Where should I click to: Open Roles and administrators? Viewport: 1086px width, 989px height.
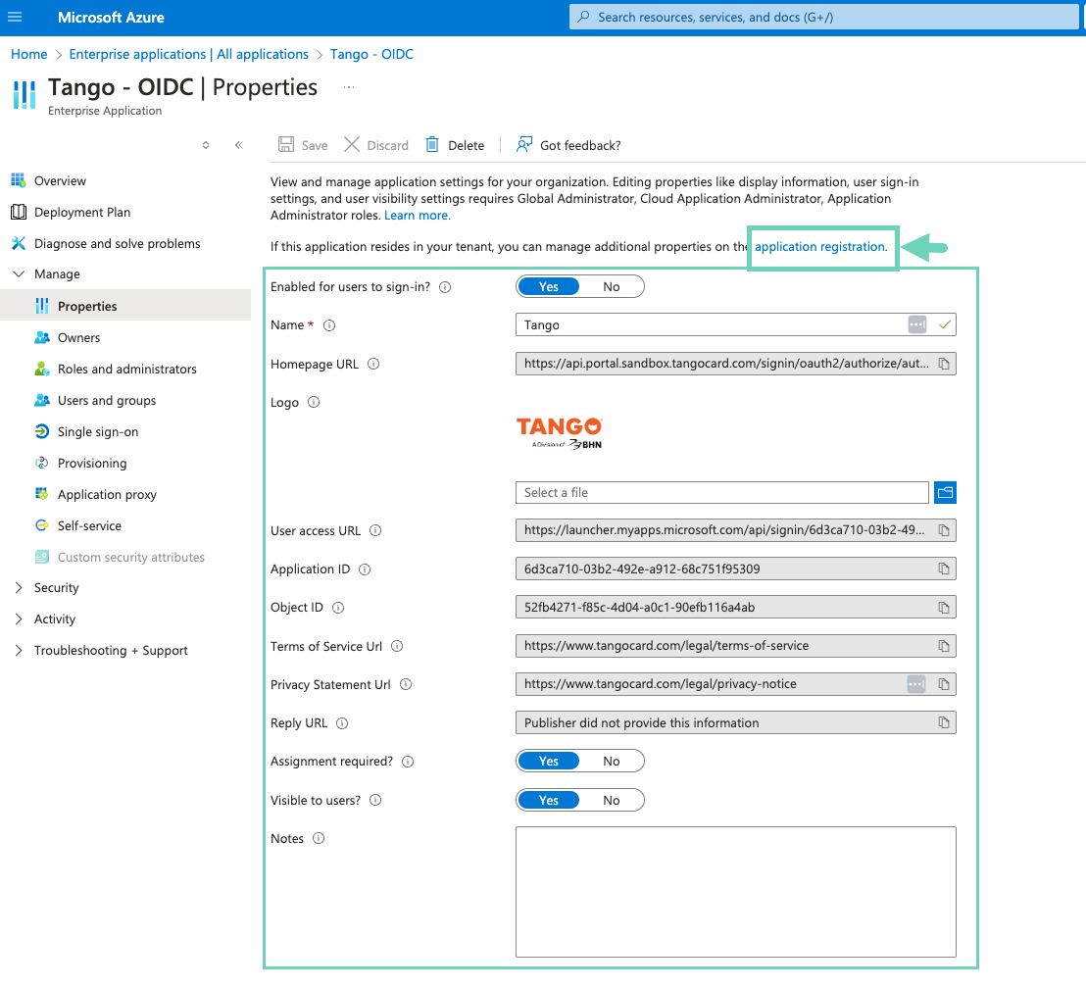(x=125, y=369)
